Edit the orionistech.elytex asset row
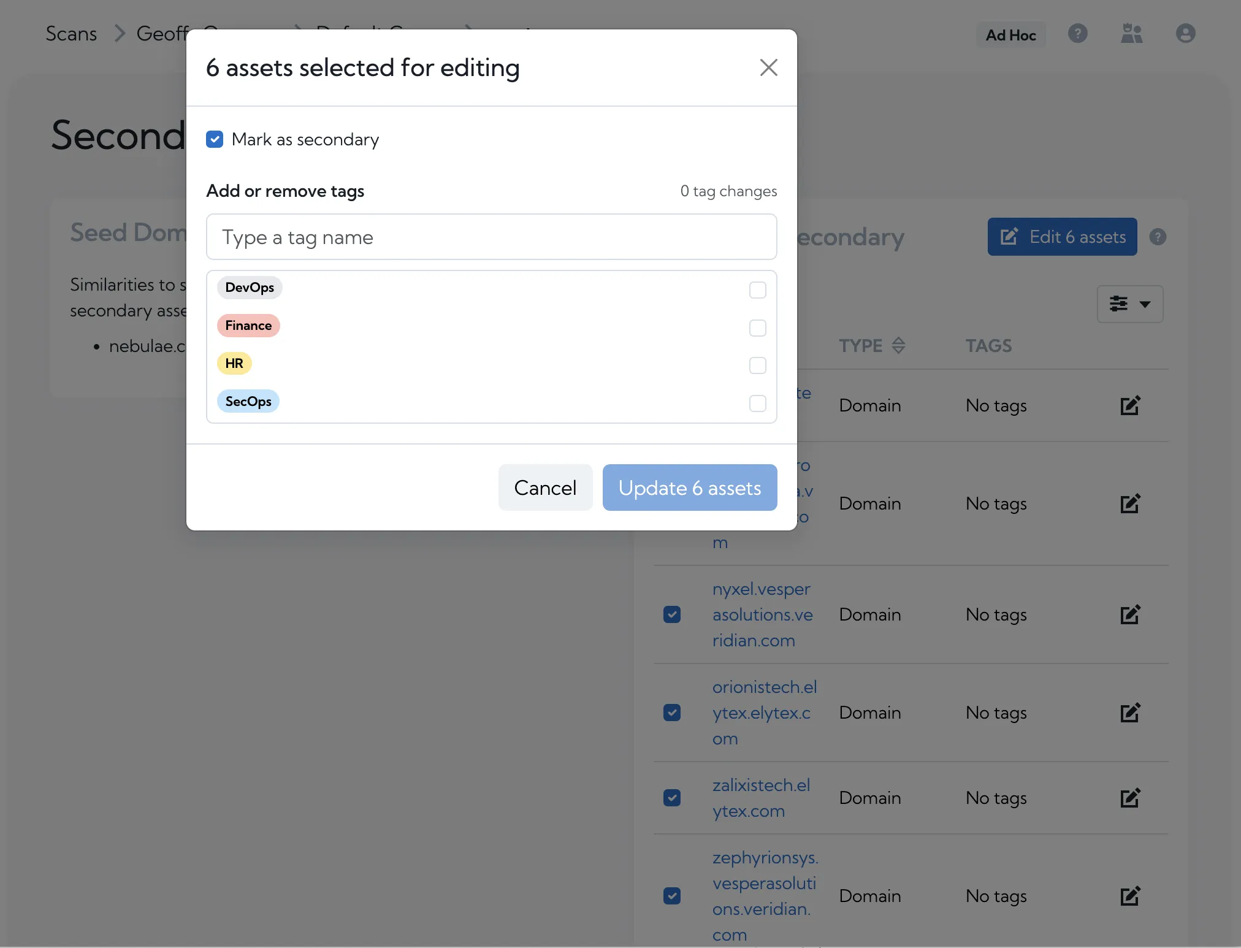Viewport: 1241px width, 948px height. (x=1130, y=713)
